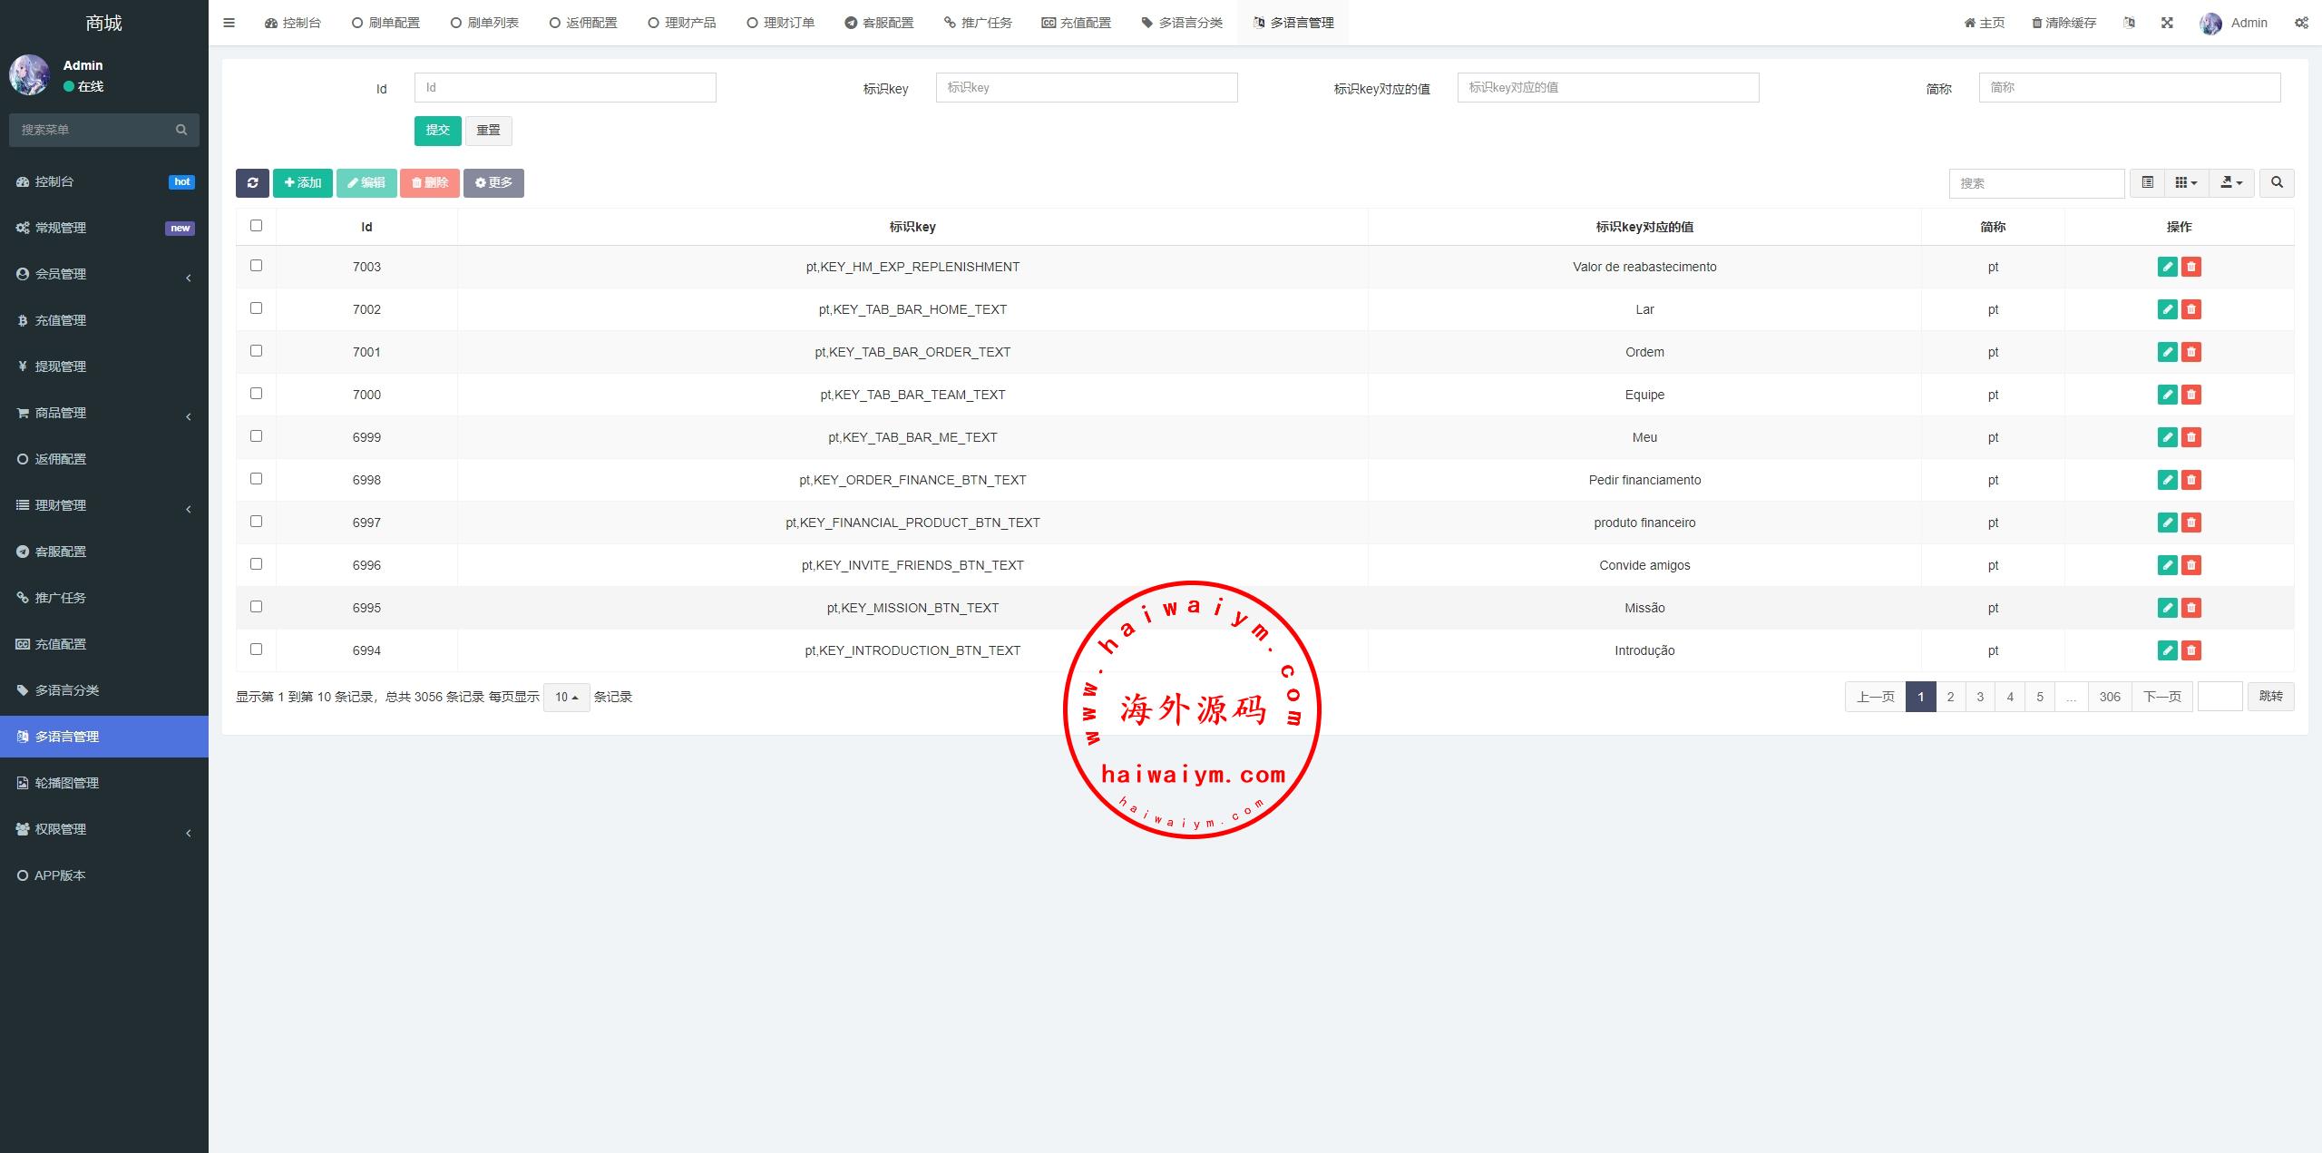Go to pagination page 306

pos(2109,697)
